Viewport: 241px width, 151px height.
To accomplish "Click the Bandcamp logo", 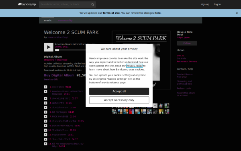I will tap(27, 4).
